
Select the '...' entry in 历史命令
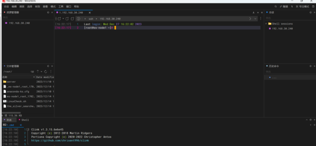(x=290, y=77)
